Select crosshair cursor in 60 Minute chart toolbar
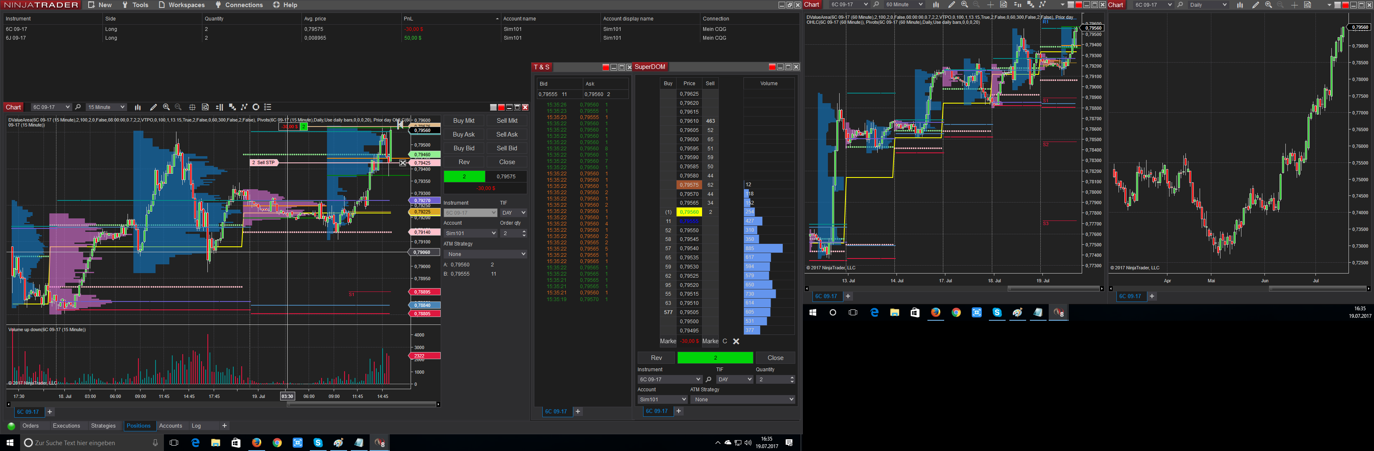 (990, 5)
